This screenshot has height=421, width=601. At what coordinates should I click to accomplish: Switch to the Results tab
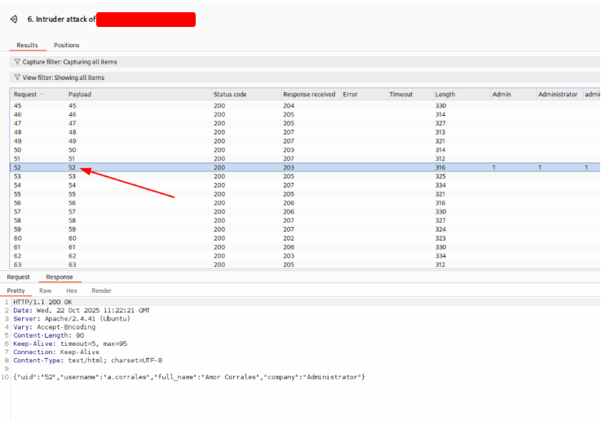27,46
